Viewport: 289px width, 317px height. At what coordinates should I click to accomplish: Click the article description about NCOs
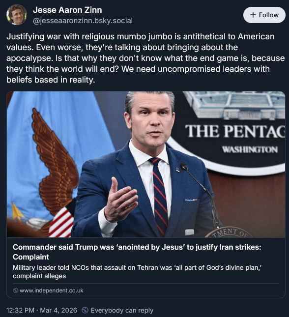137,272
